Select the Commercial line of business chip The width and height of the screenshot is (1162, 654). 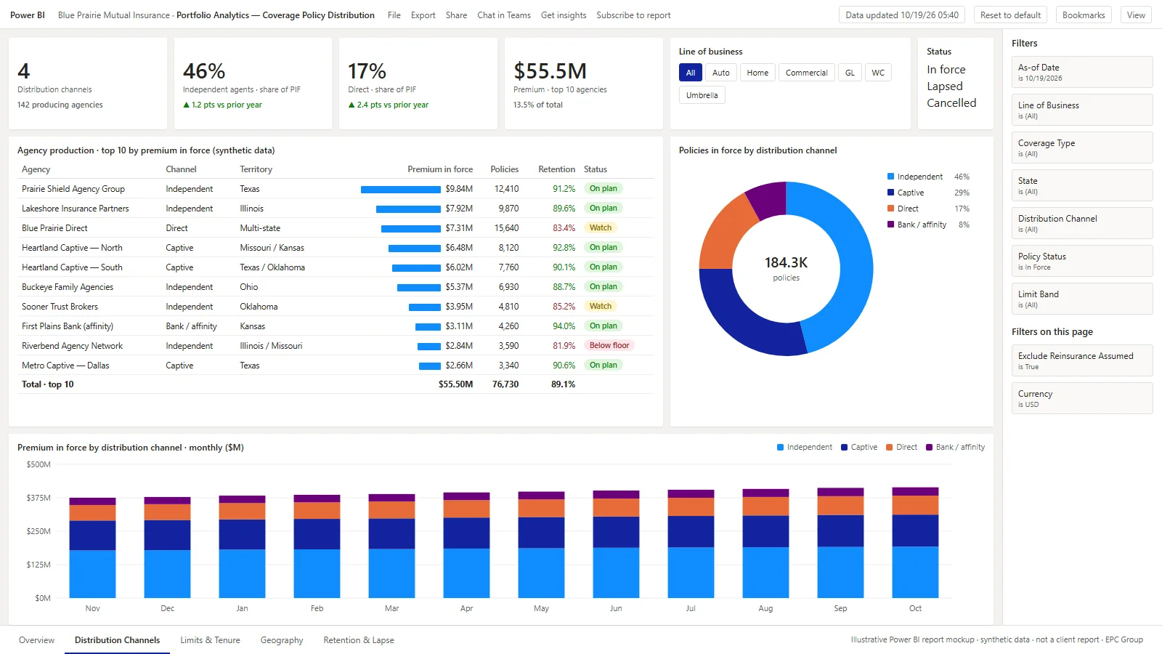tap(806, 73)
